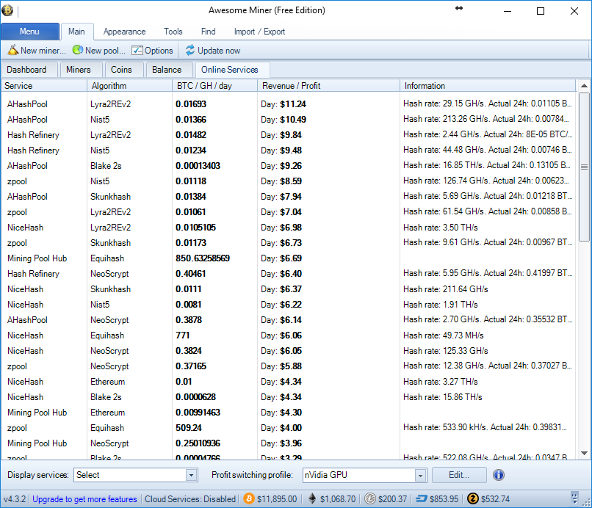
Task: Switch to the Coins tab
Action: 123,70
